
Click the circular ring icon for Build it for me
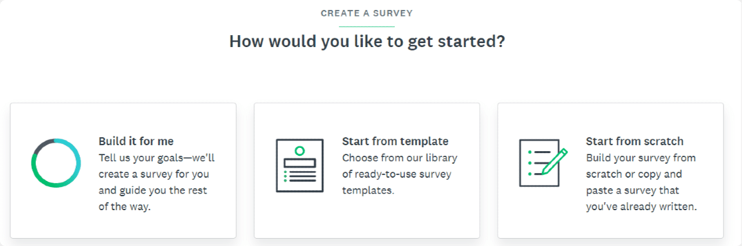[x=56, y=163]
